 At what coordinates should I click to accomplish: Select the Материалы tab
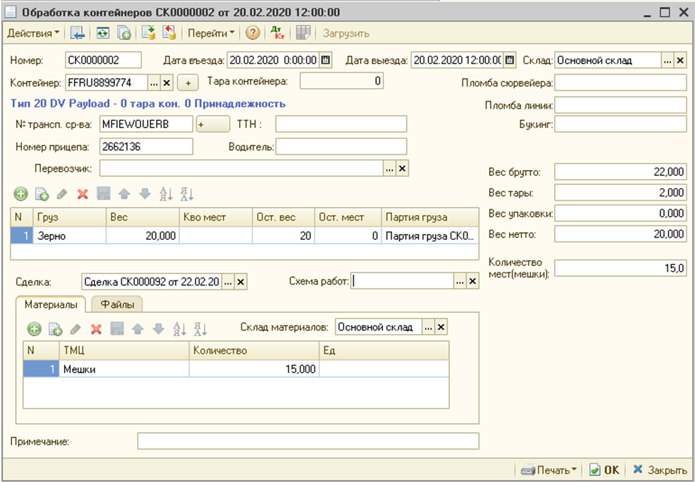point(51,305)
